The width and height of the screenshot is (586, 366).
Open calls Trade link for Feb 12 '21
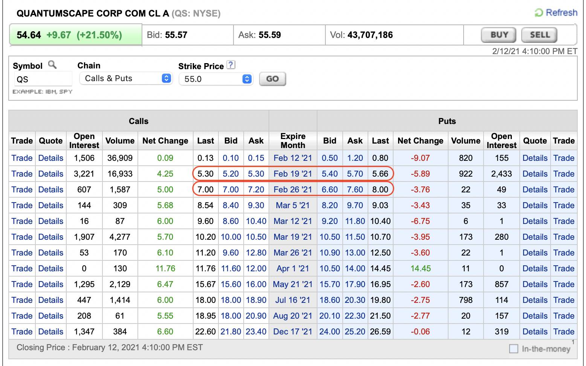coord(22,158)
